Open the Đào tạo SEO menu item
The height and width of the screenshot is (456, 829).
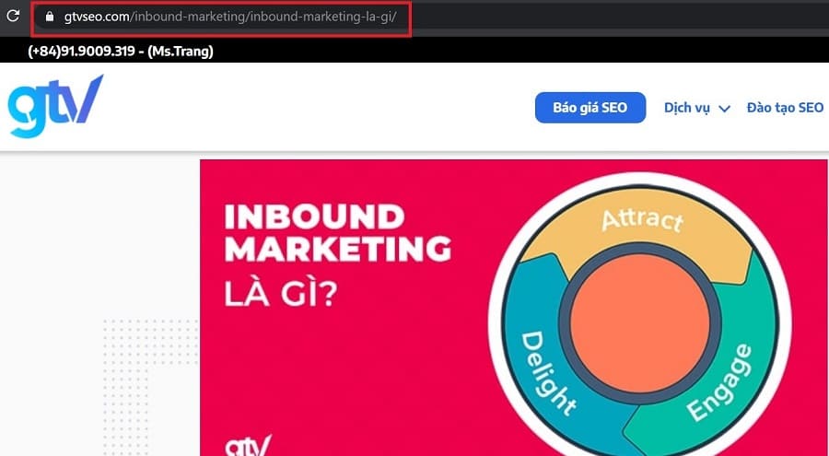[785, 108]
